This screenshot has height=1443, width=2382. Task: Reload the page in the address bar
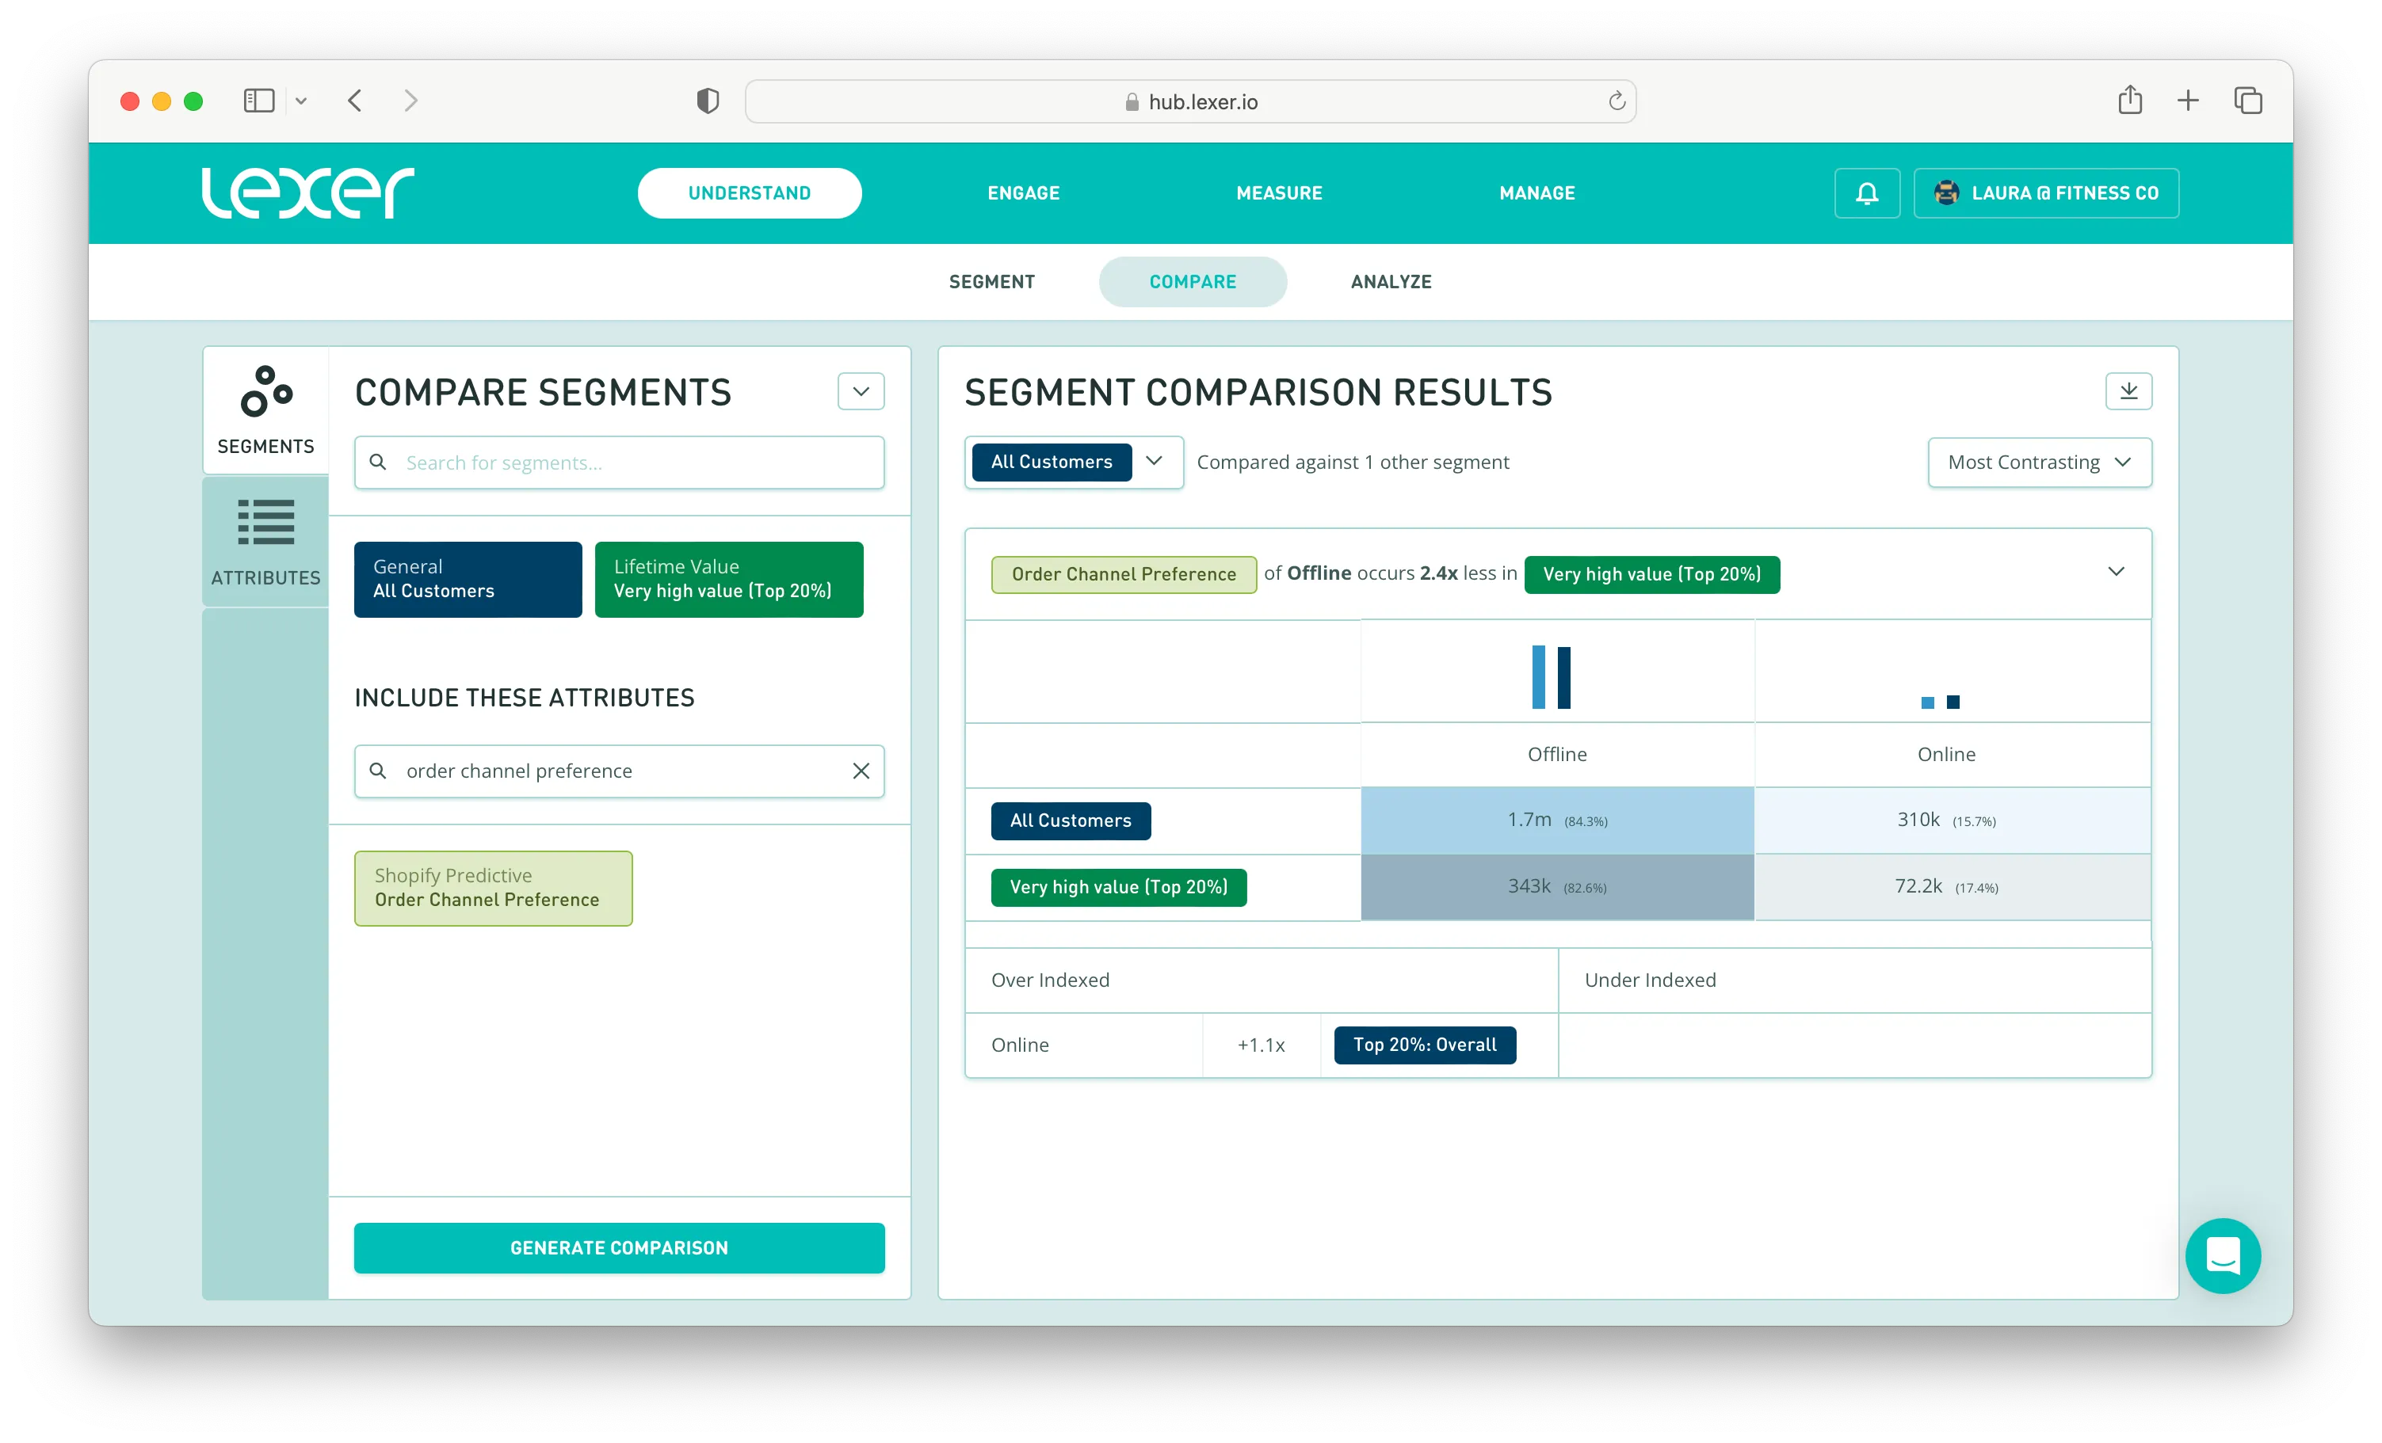[1617, 101]
